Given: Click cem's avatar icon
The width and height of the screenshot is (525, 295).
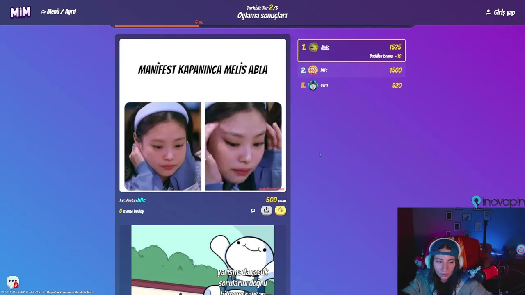Looking at the screenshot, I should (313, 85).
